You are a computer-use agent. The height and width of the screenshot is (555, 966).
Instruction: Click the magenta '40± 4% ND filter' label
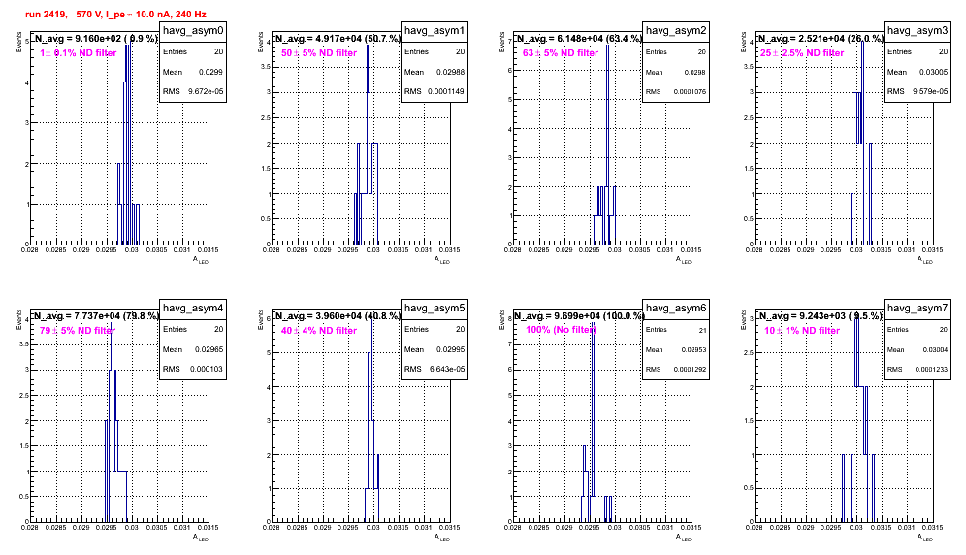(x=319, y=331)
